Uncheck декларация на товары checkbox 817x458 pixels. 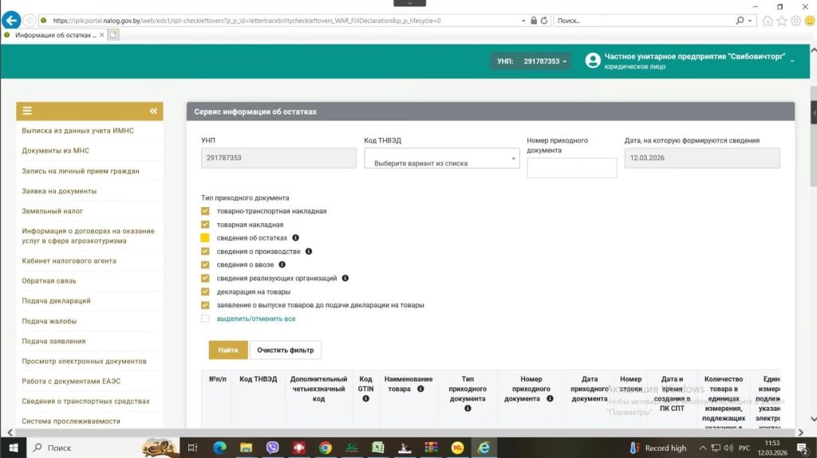pos(205,292)
